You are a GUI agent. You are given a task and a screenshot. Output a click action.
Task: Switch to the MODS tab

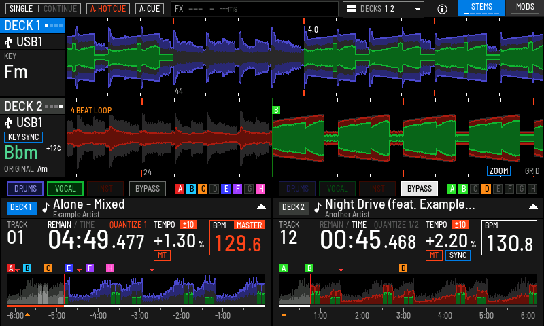point(525,7)
